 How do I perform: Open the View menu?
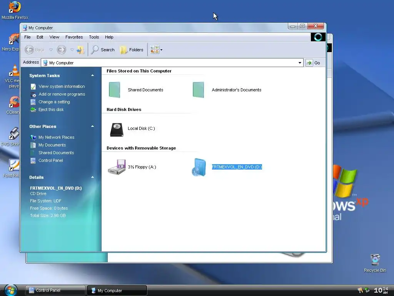click(54, 37)
